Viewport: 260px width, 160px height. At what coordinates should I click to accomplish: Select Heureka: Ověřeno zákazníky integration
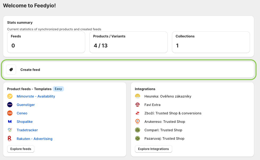pos(168,96)
